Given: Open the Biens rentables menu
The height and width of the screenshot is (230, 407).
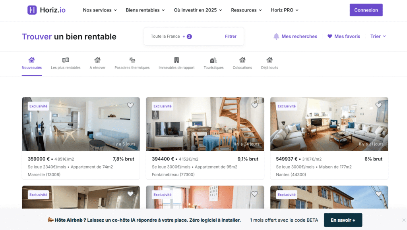Looking at the screenshot, I should [145, 10].
